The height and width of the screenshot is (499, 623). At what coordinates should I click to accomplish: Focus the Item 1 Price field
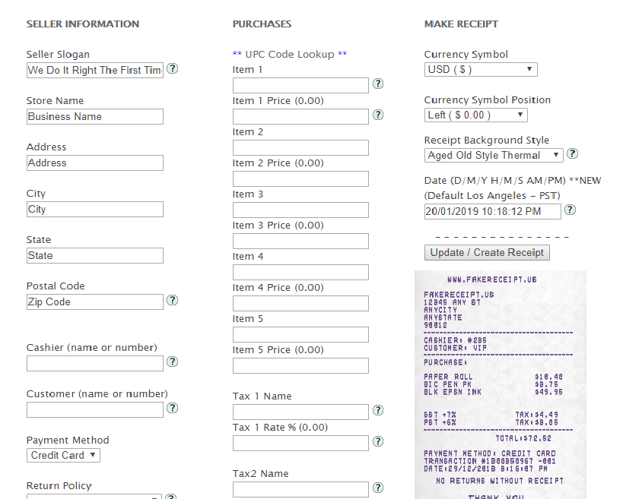click(x=300, y=117)
